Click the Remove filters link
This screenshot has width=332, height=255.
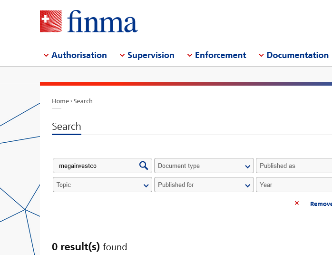coord(321,204)
